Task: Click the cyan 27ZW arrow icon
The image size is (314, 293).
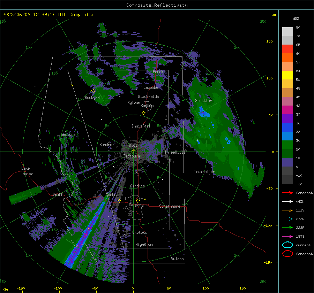Action: click(287, 219)
